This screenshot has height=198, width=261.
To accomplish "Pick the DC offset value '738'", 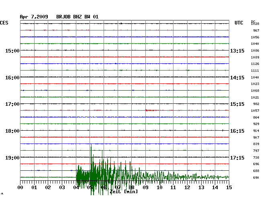I will (x=256, y=158).
